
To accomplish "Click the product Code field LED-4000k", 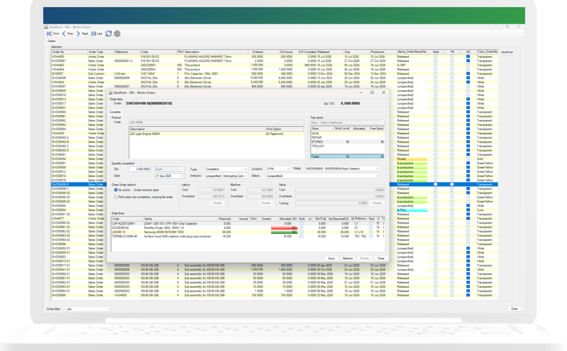I will pyautogui.click(x=216, y=123).
